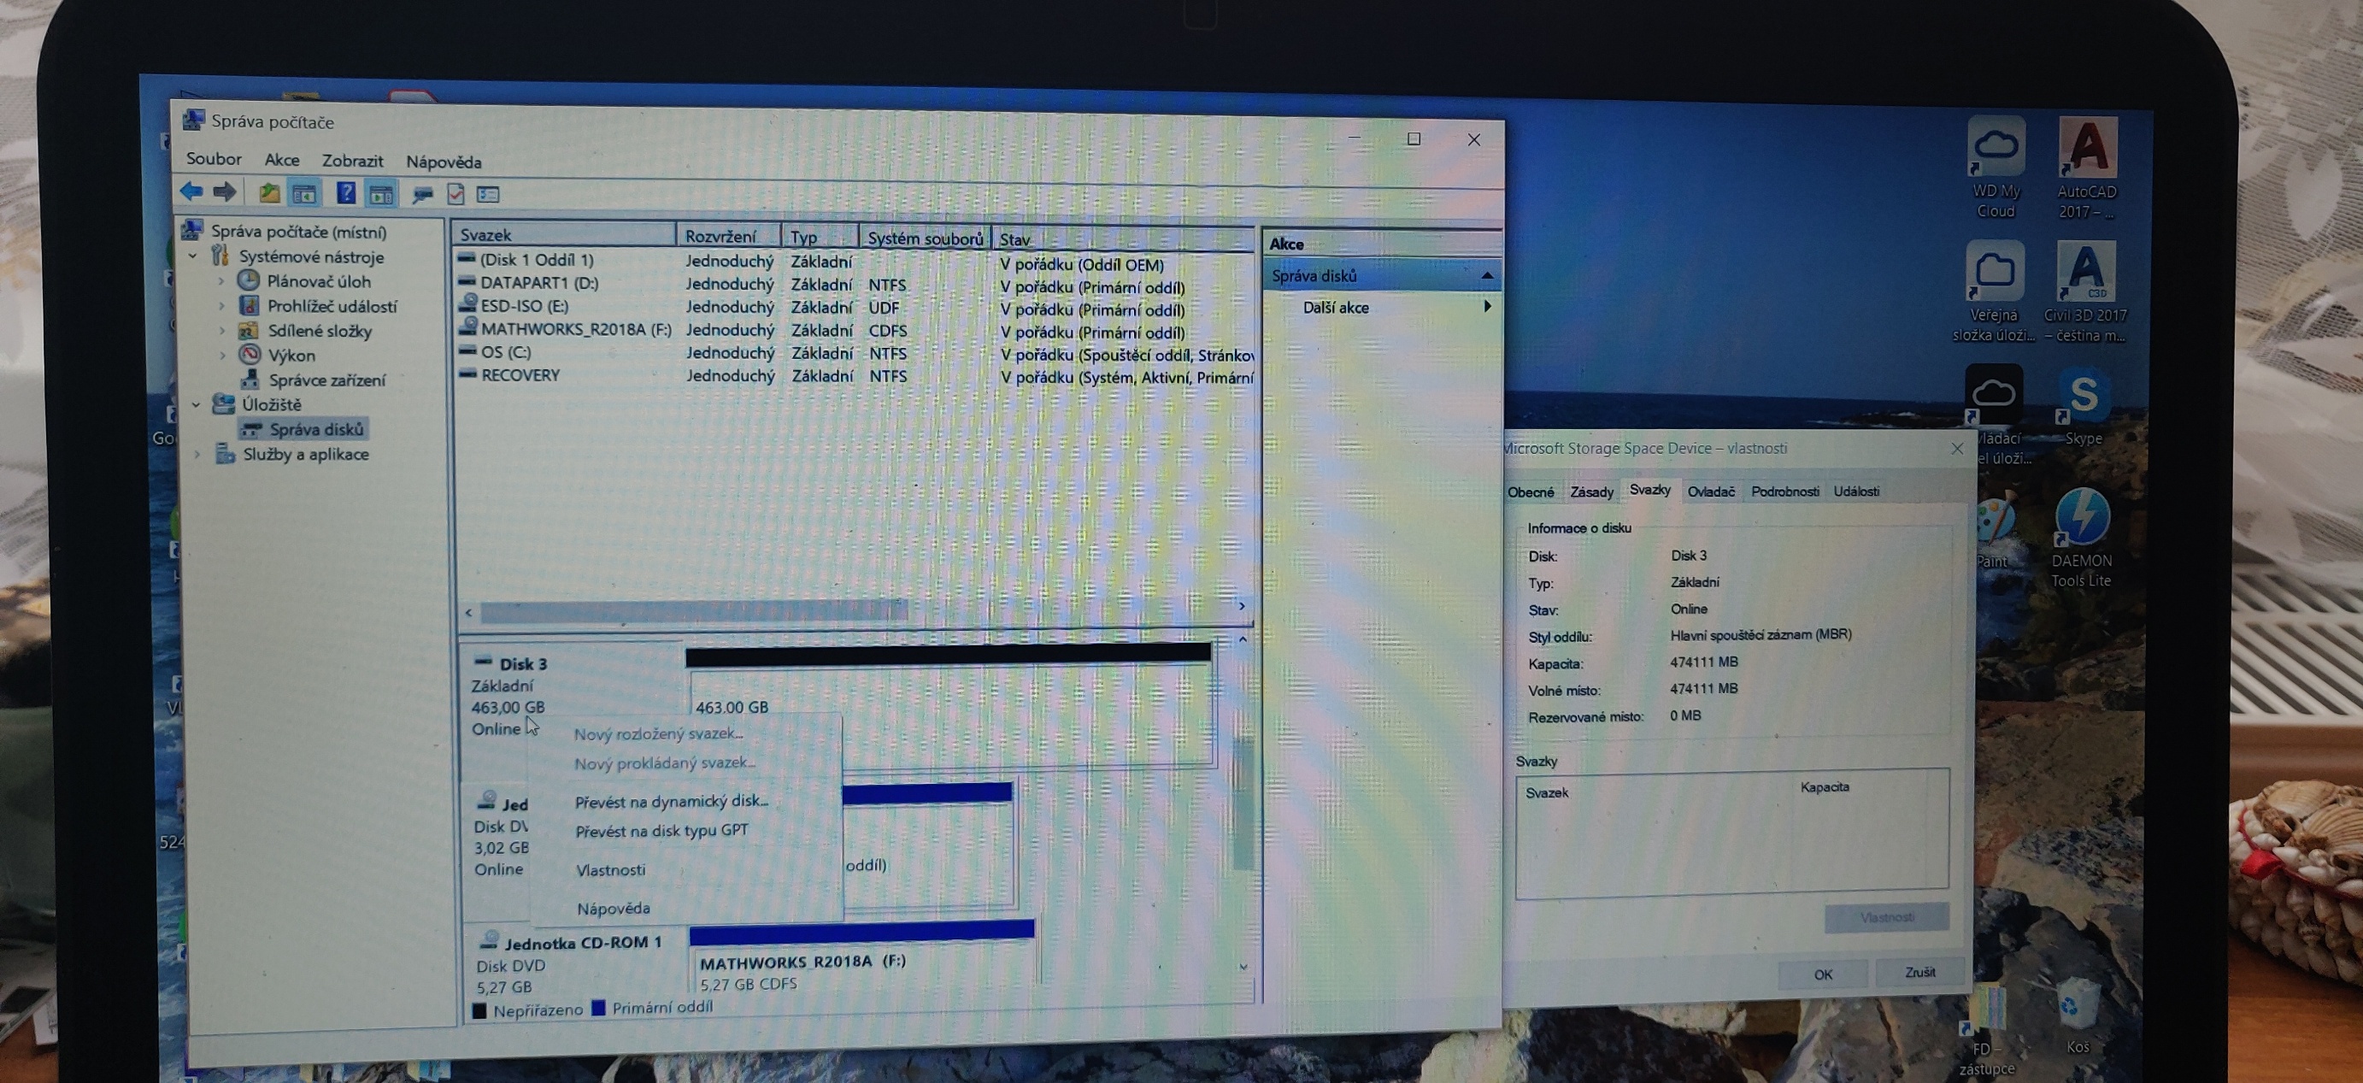Screen dimensions: 2363x1083
Task: Toggle the Show/Hide Action Pane toolbar icon
Action: click(380, 194)
